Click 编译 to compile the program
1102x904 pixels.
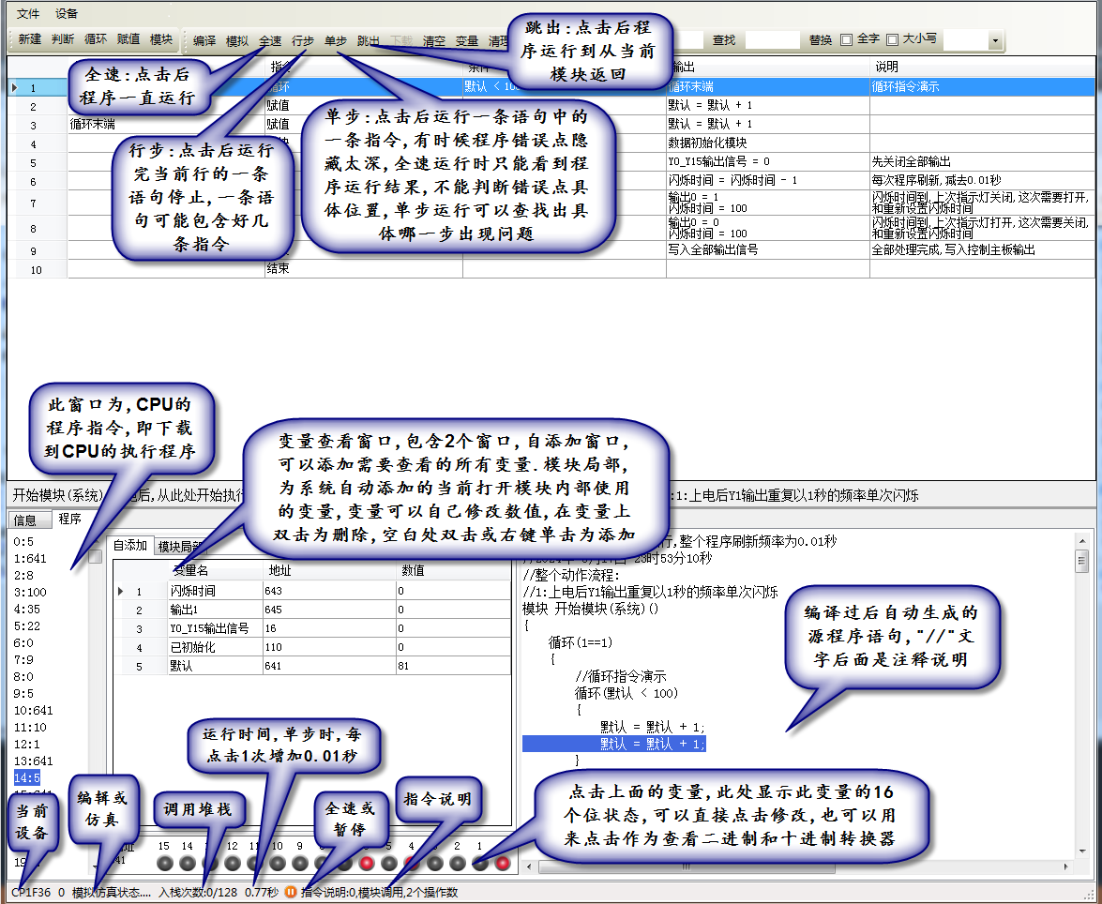[x=204, y=40]
